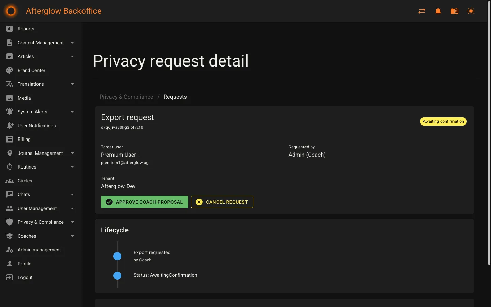The height and width of the screenshot is (307, 491).
Task: Go to Media in sidebar
Action: 41,98
